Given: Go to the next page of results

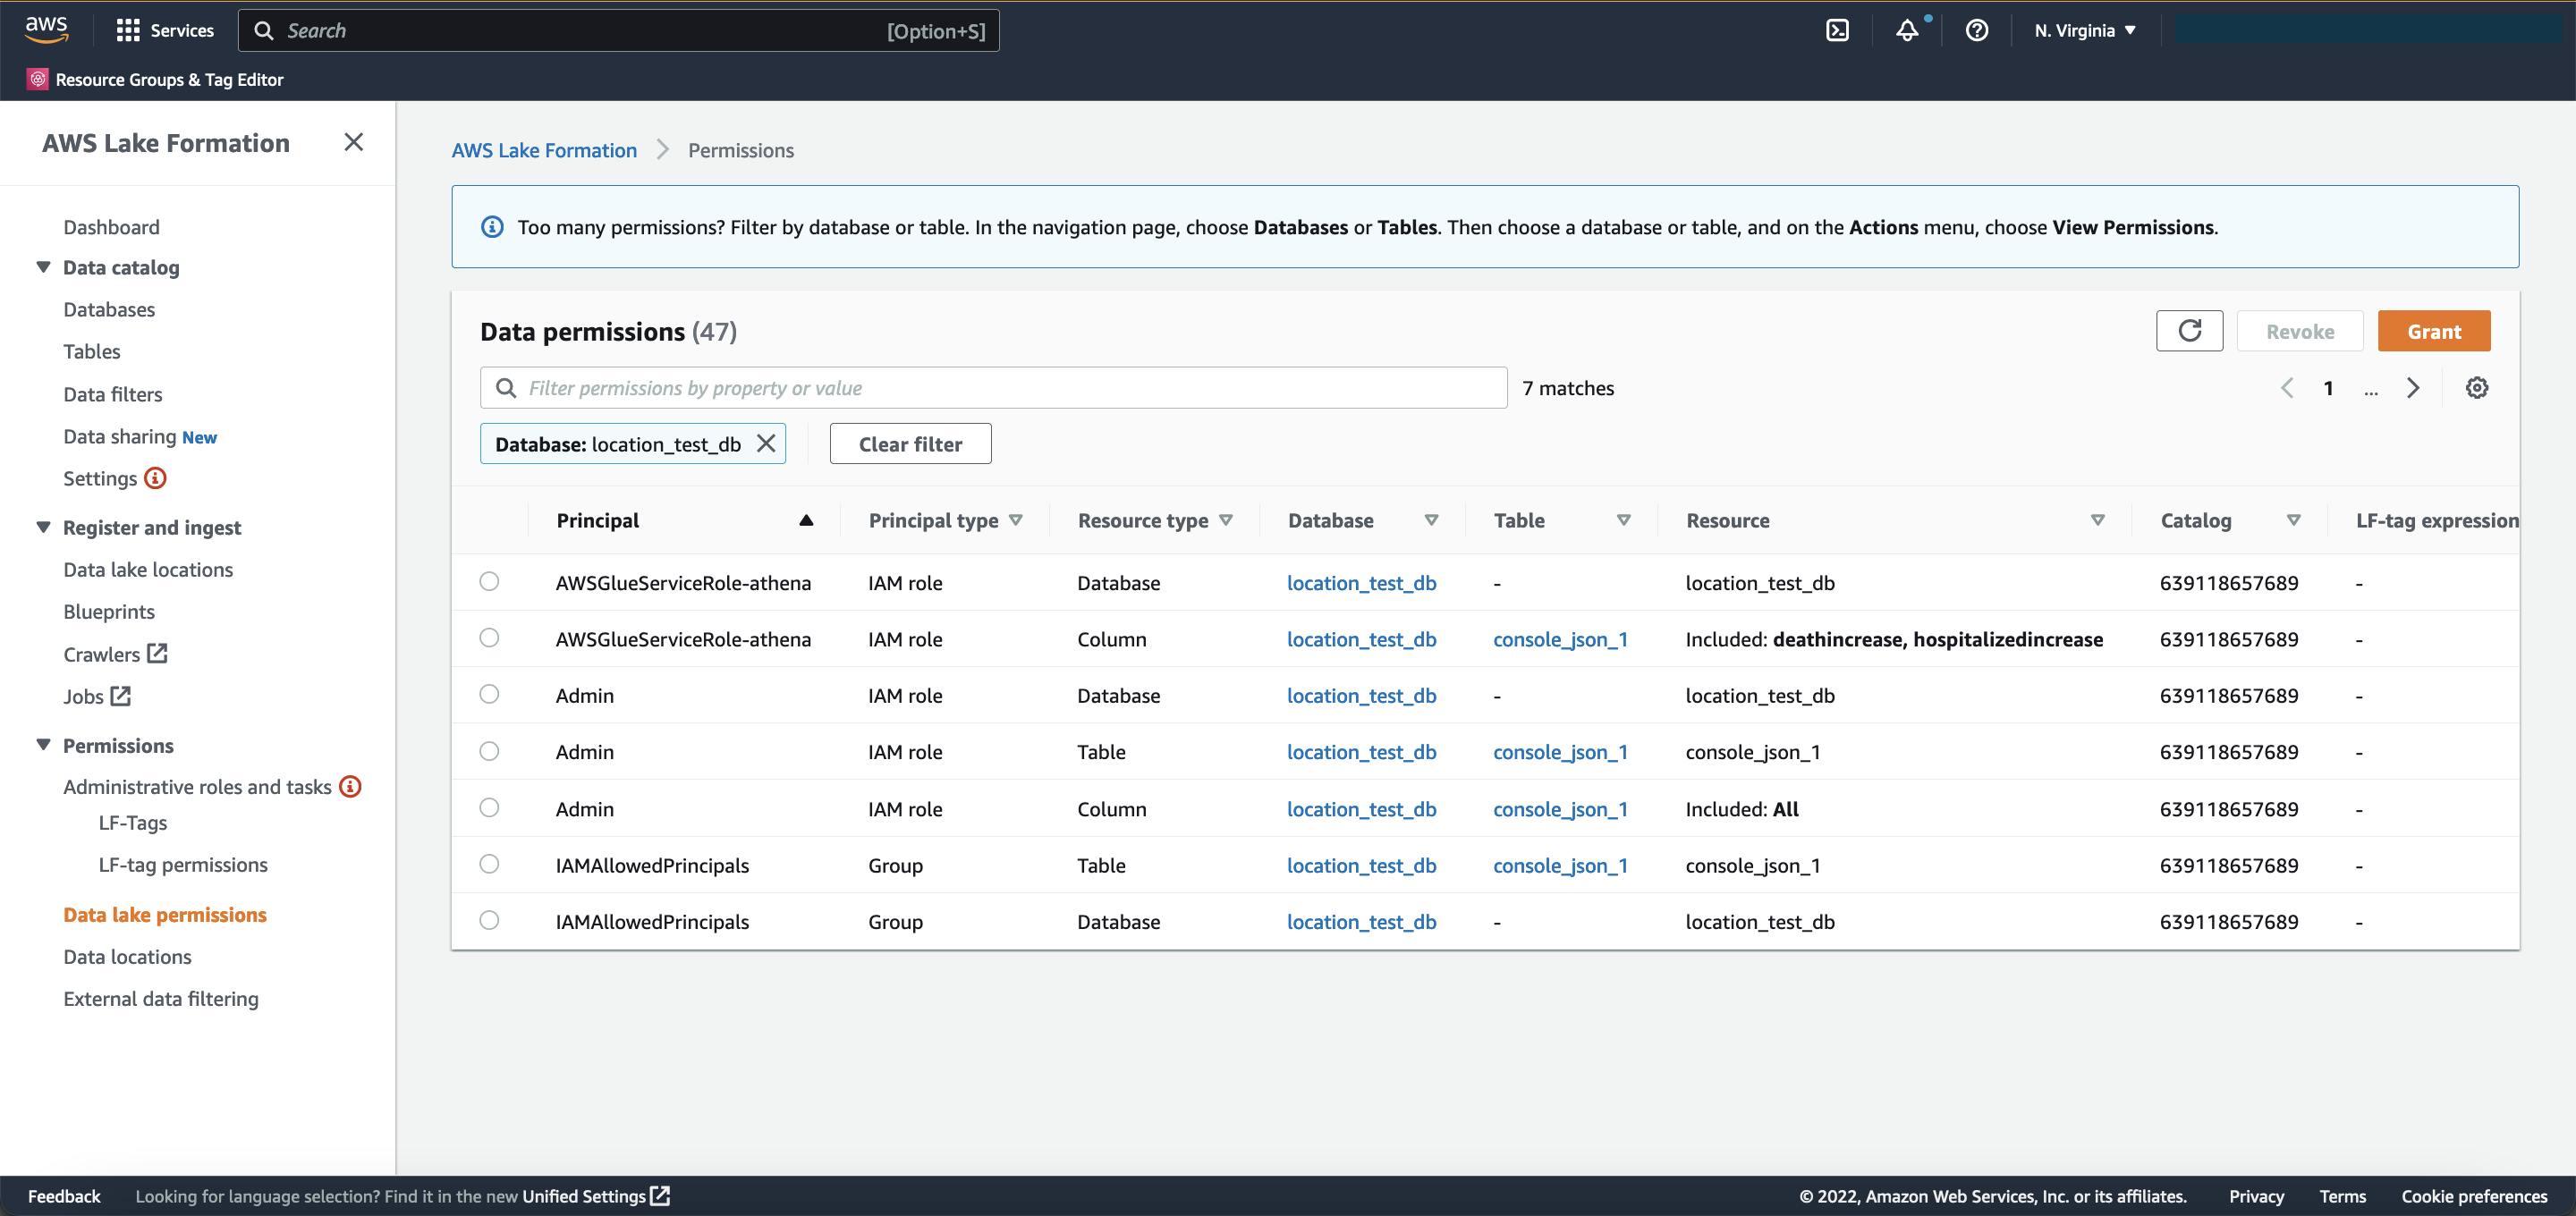Looking at the screenshot, I should point(2412,388).
